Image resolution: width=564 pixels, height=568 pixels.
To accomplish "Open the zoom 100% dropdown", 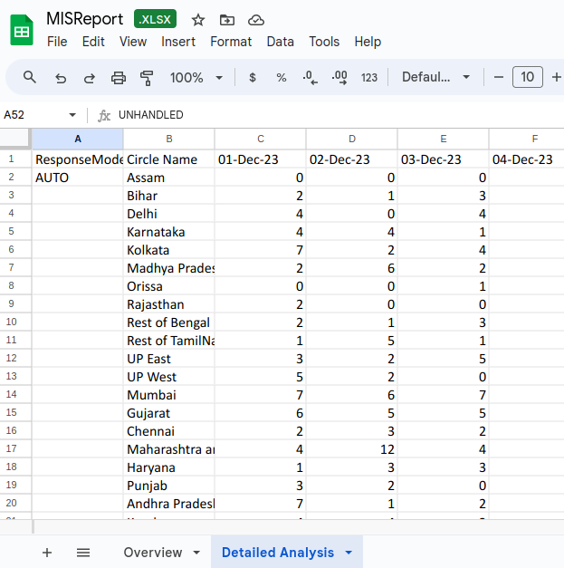I will point(196,78).
